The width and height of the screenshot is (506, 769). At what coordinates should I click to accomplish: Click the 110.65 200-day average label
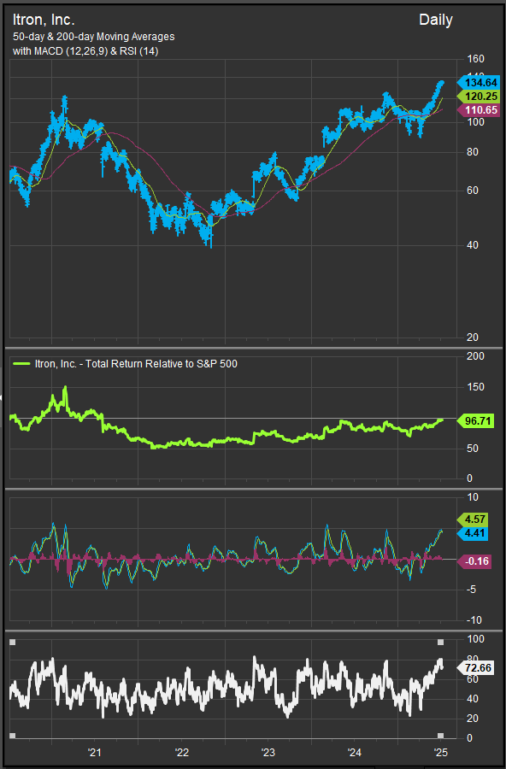479,110
